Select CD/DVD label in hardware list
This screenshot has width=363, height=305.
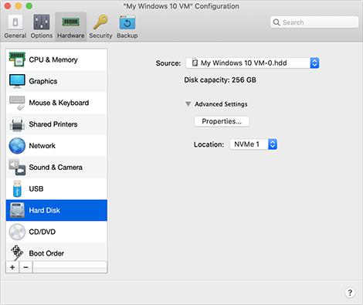click(x=42, y=232)
